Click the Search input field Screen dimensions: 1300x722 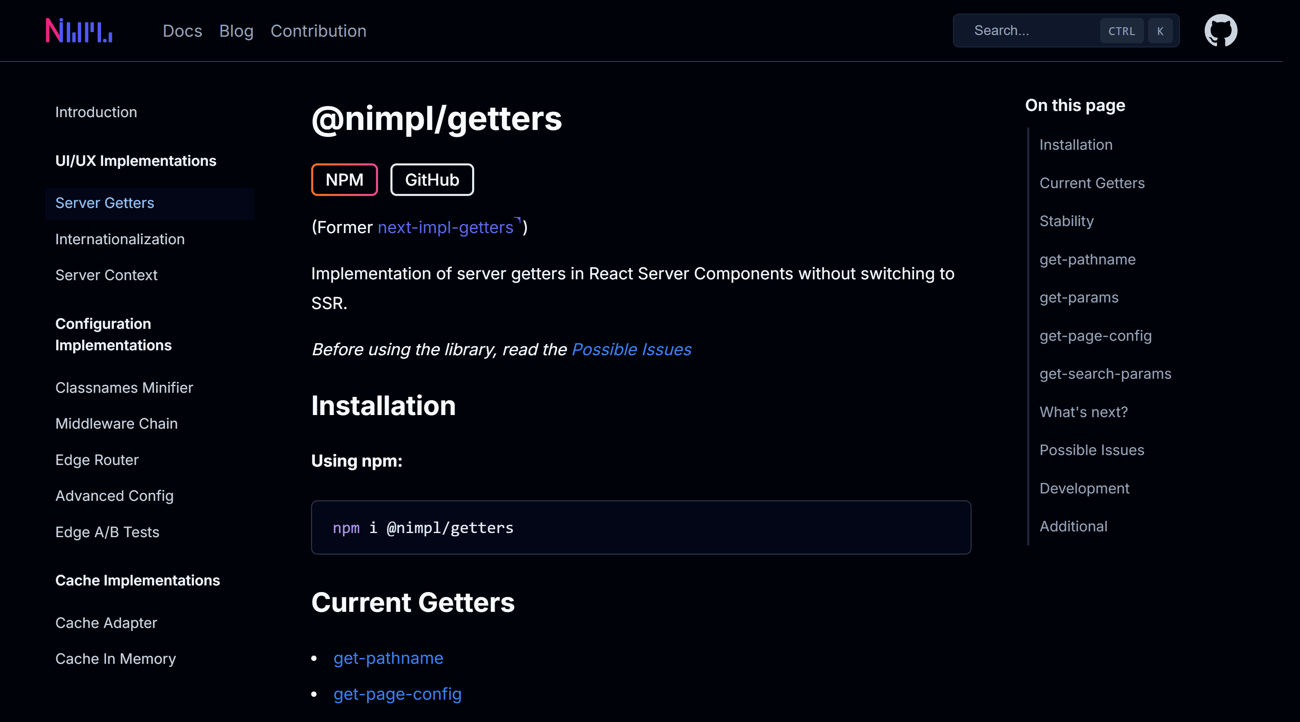(x=1030, y=31)
